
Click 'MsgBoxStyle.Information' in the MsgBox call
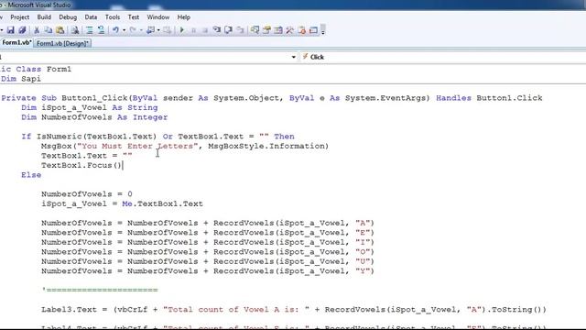click(x=266, y=147)
